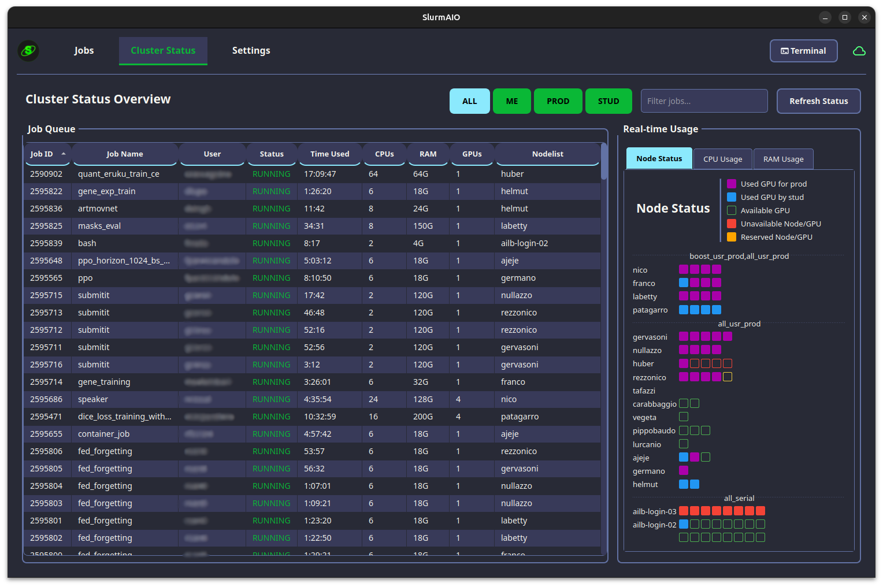The image size is (883, 587).
Task: Click the terminal icon in the Terminal button
Action: (785, 51)
